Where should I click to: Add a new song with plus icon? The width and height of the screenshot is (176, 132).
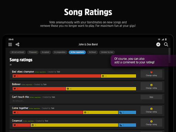[x=158, y=44]
